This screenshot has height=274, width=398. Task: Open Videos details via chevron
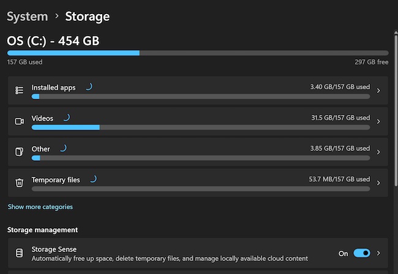(378, 121)
